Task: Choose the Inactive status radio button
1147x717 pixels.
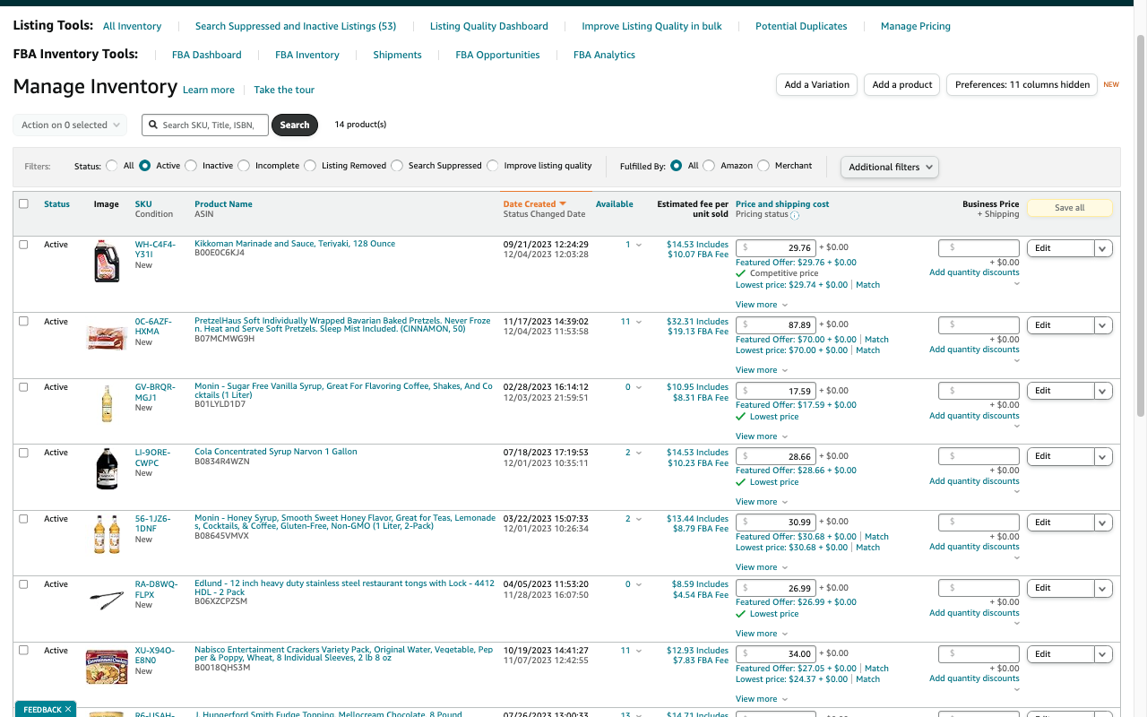Action: click(x=190, y=166)
